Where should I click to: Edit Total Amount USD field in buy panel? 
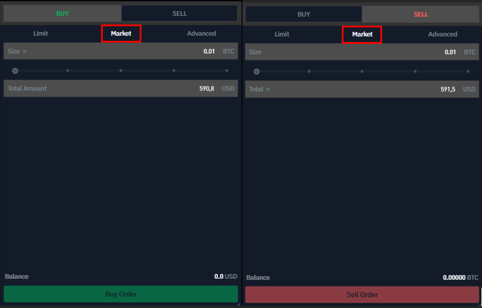click(x=120, y=88)
